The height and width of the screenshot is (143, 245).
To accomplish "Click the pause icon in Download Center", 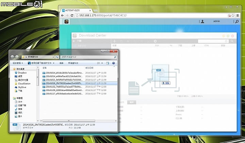I will [135, 41].
